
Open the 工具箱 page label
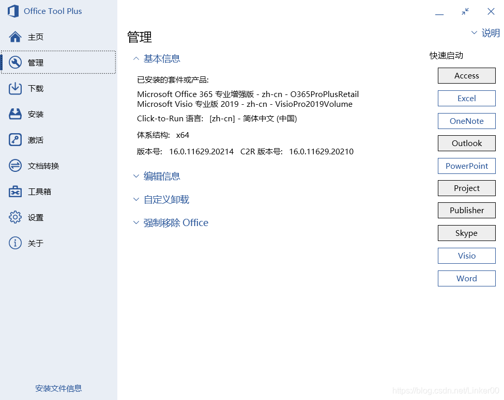[x=39, y=191]
